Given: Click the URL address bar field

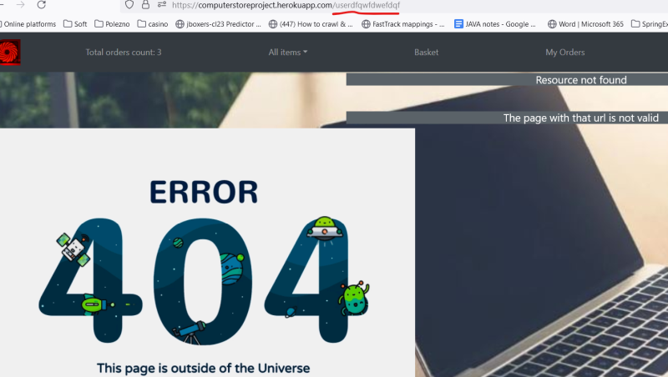Looking at the screenshot, I should [394, 5].
